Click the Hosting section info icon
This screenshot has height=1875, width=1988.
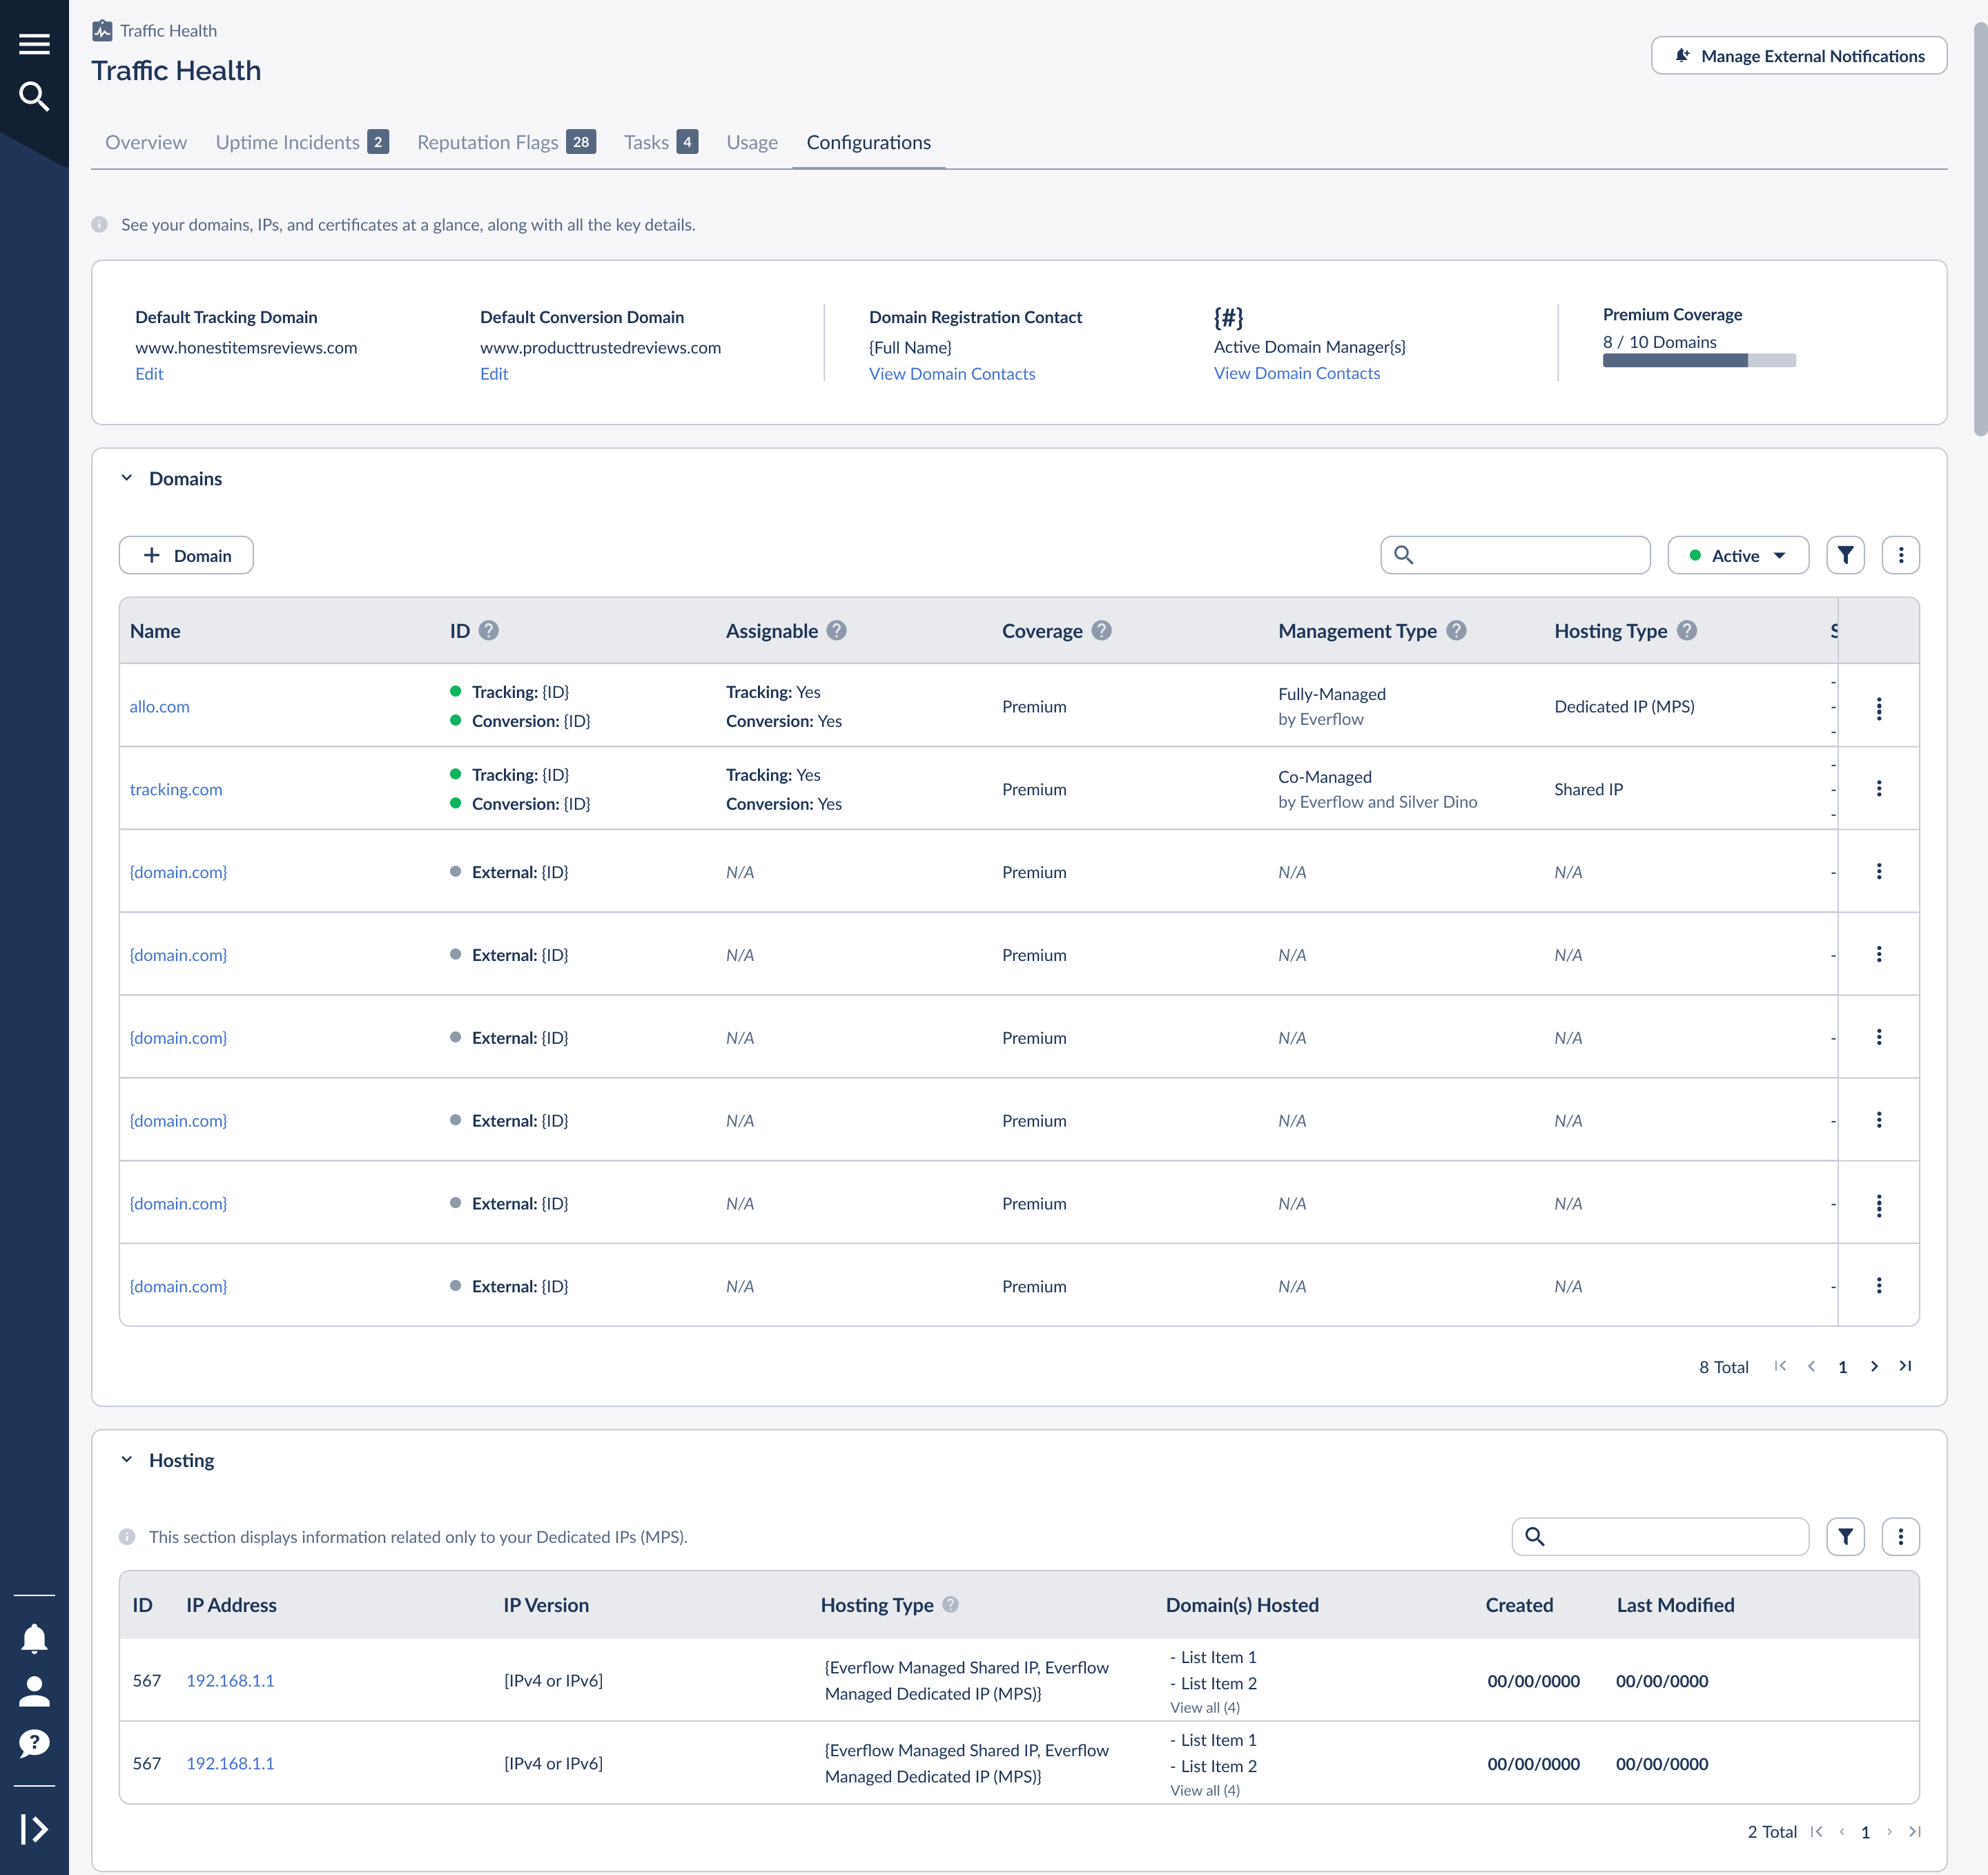[127, 1537]
